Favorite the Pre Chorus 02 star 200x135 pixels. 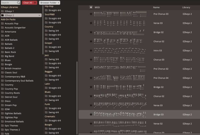91,69
